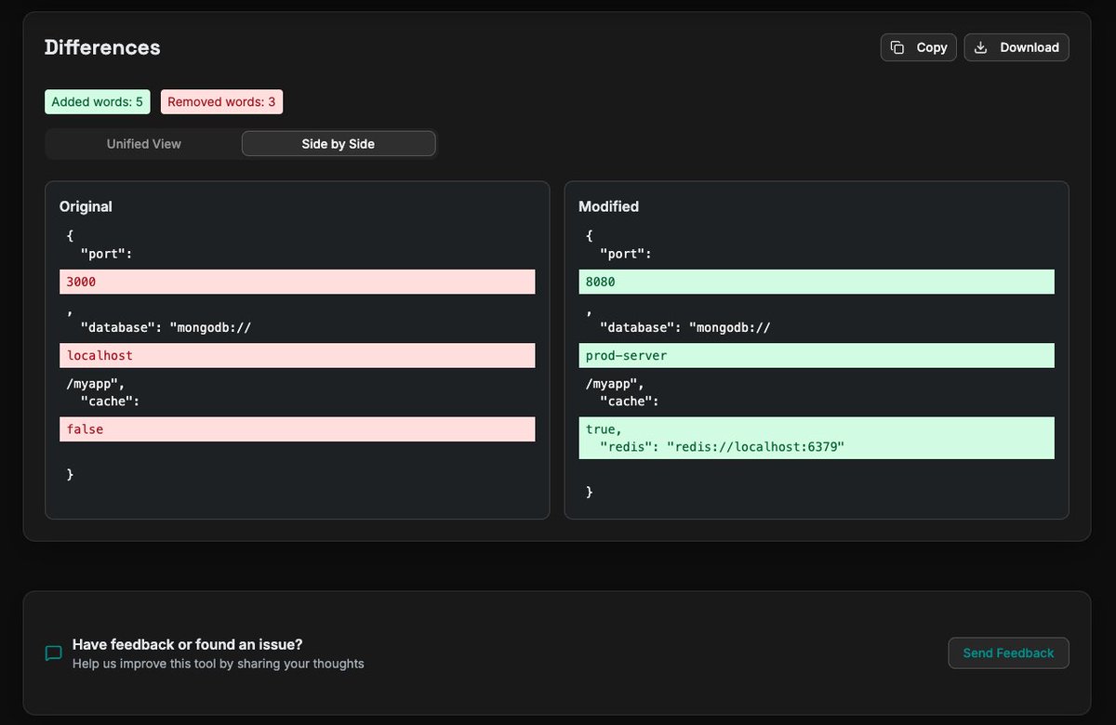Screen dimensions: 1116x725
Task: Click the added redis://localhost:6379 line
Action: (x=722, y=447)
